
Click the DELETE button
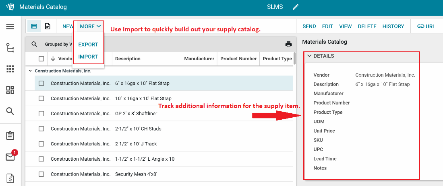367,27
